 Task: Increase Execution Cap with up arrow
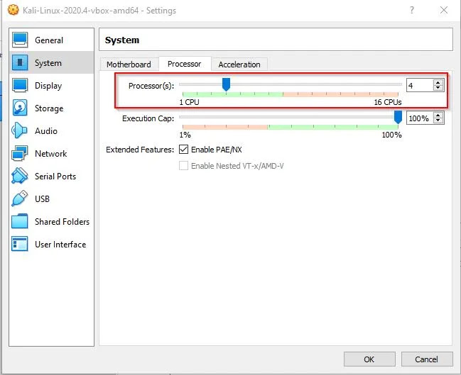click(438, 116)
